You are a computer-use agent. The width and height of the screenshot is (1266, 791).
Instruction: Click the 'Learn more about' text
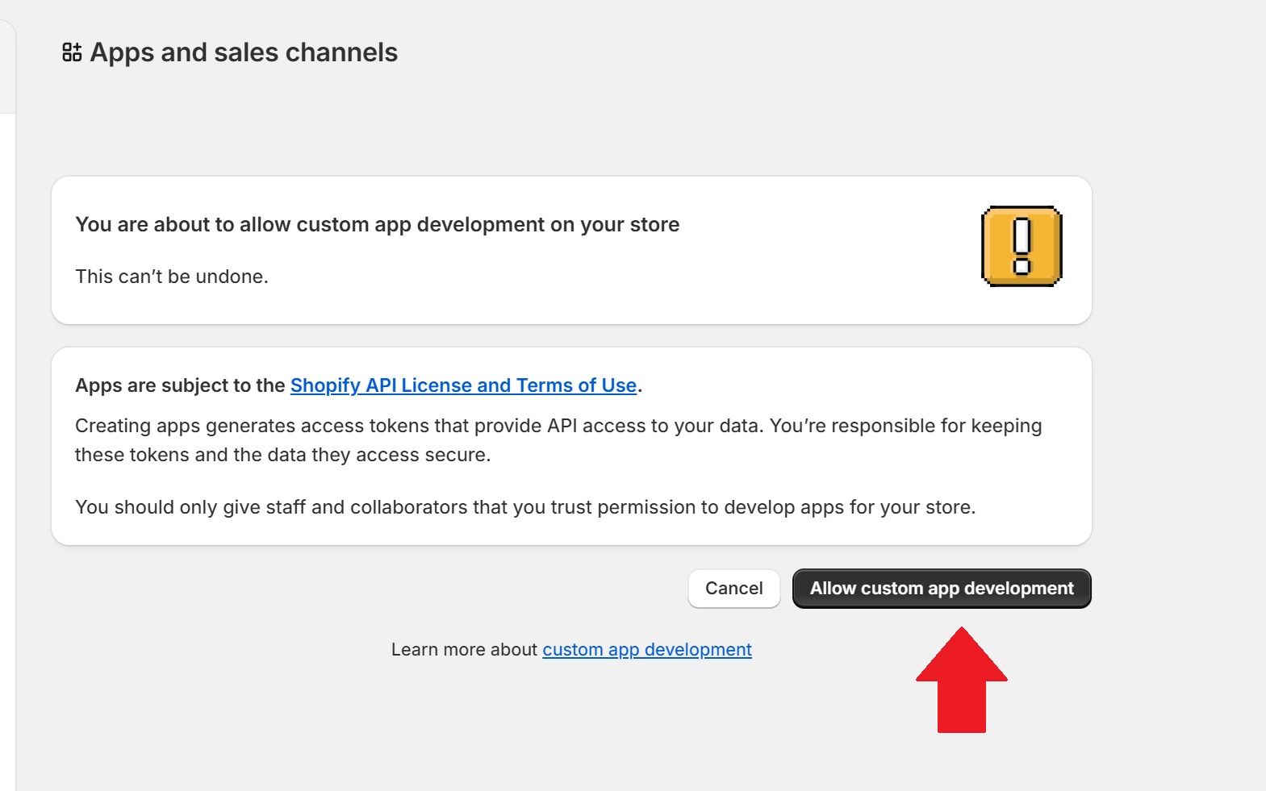[x=464, y=650]
